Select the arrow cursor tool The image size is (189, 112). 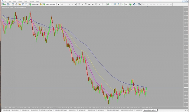58,4
